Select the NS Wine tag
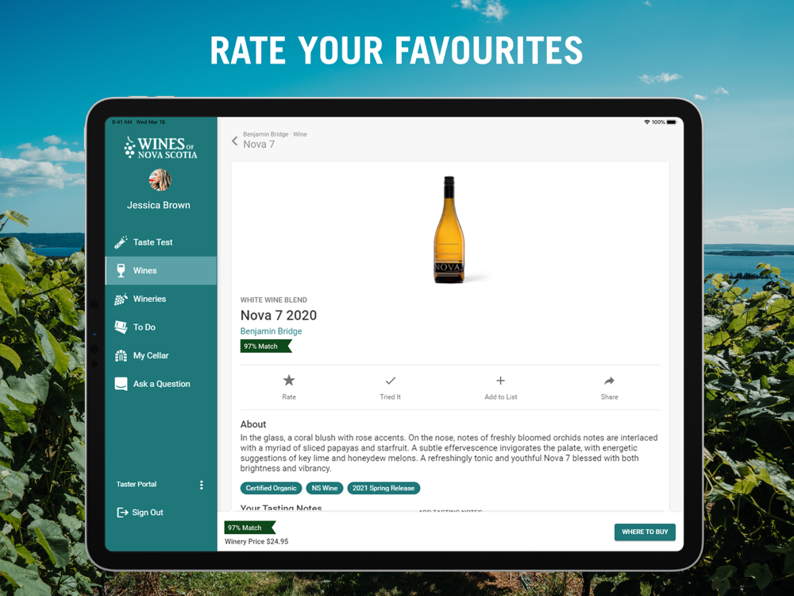 325,488
